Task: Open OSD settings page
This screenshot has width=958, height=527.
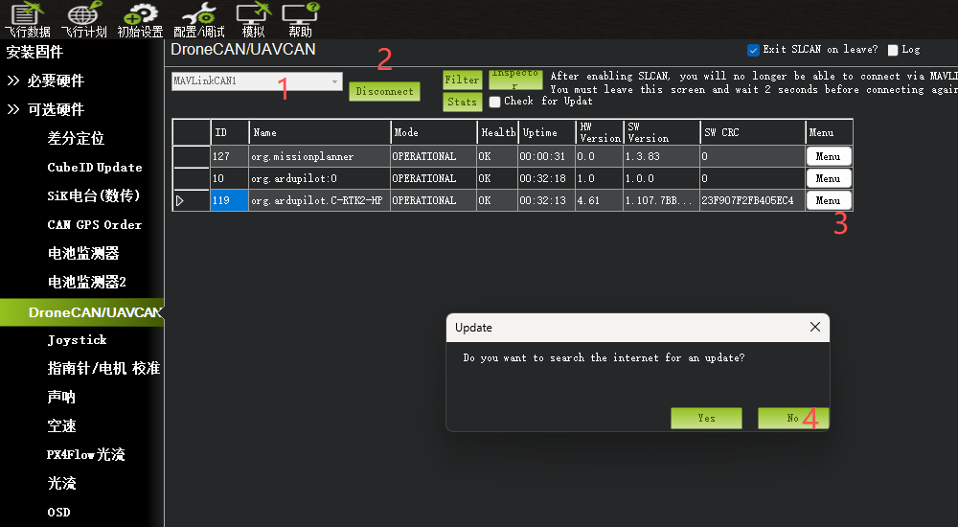Action: [58, 513]
